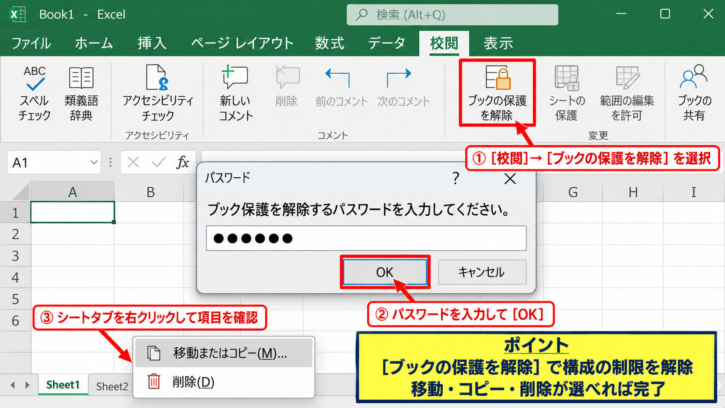The width and height of the screenshot is (725, 408).
Task: Close the パスワード dialog
Action: click(510, 178)
